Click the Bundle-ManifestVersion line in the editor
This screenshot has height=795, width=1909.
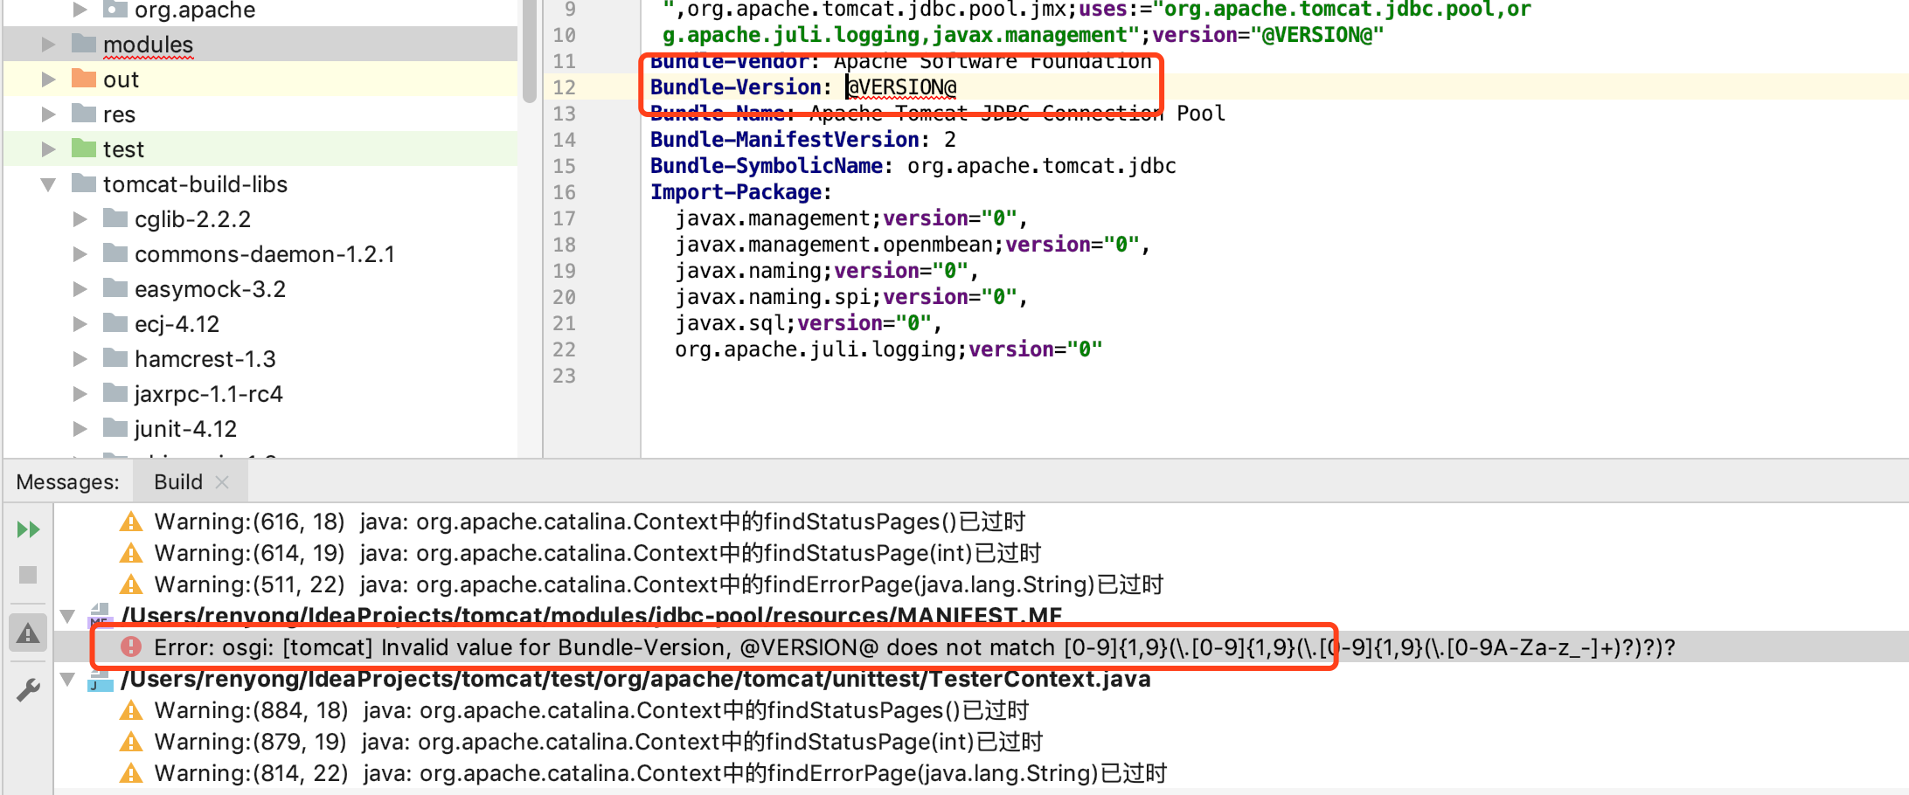[x=803, y=140]
